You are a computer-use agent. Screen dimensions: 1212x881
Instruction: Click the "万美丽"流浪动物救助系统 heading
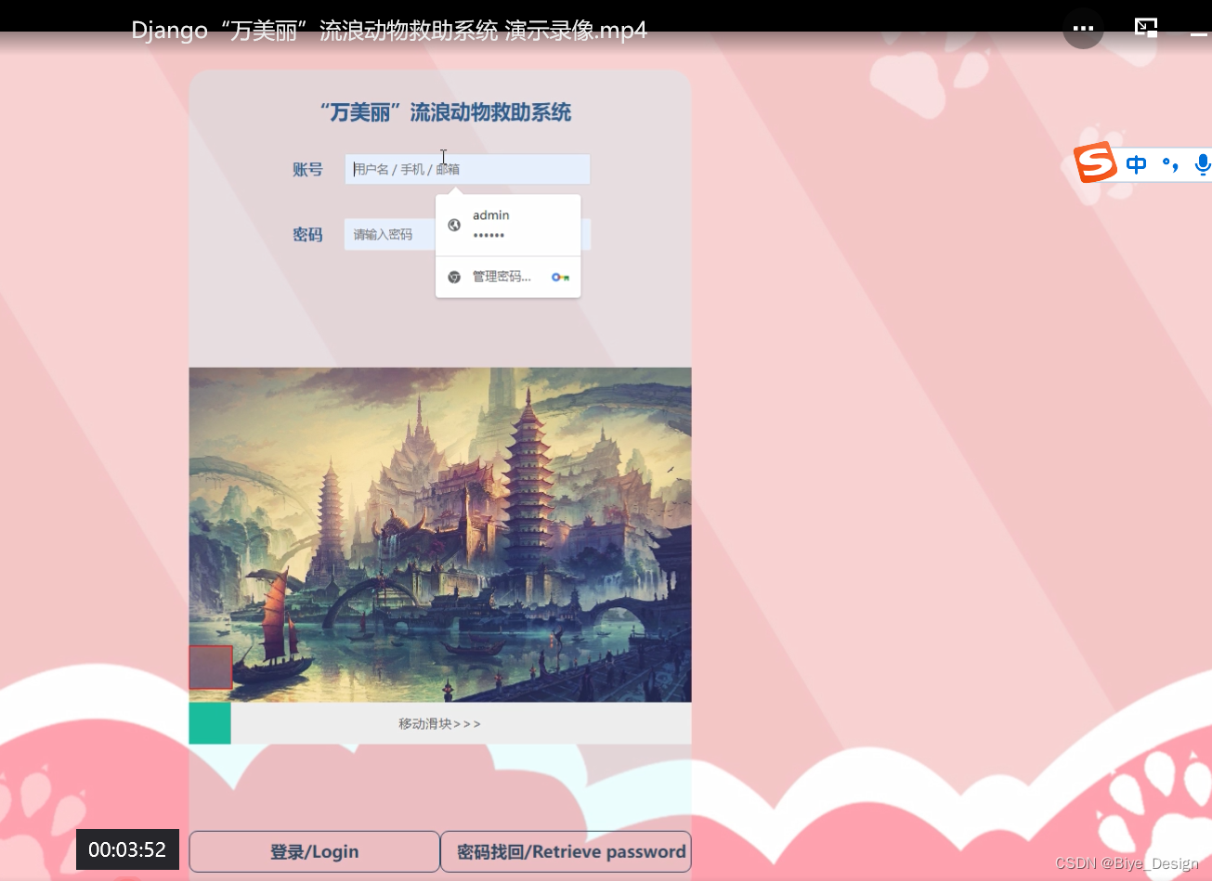coord(445,113)
